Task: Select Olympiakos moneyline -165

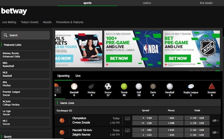Action: [171, 118]
